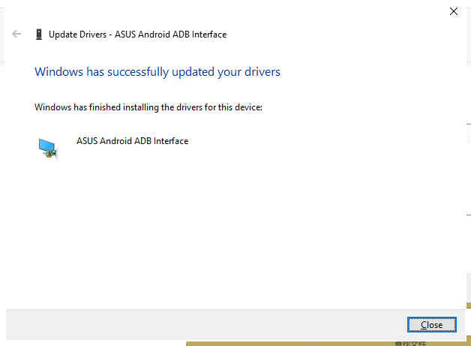This screenshot has width=471, height=346.
Task: Click the network adapter icon for the device
Action: (48, 148)
